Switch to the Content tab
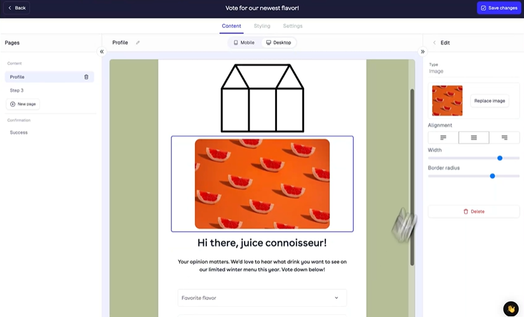This screenshot has width=524, height=317. point(231,26)
